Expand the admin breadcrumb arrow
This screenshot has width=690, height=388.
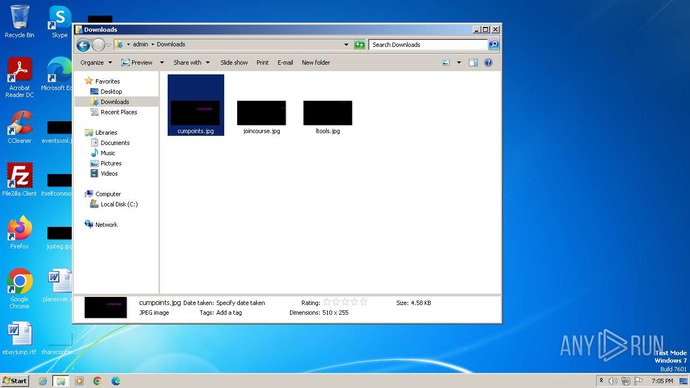tap(153, 45)
